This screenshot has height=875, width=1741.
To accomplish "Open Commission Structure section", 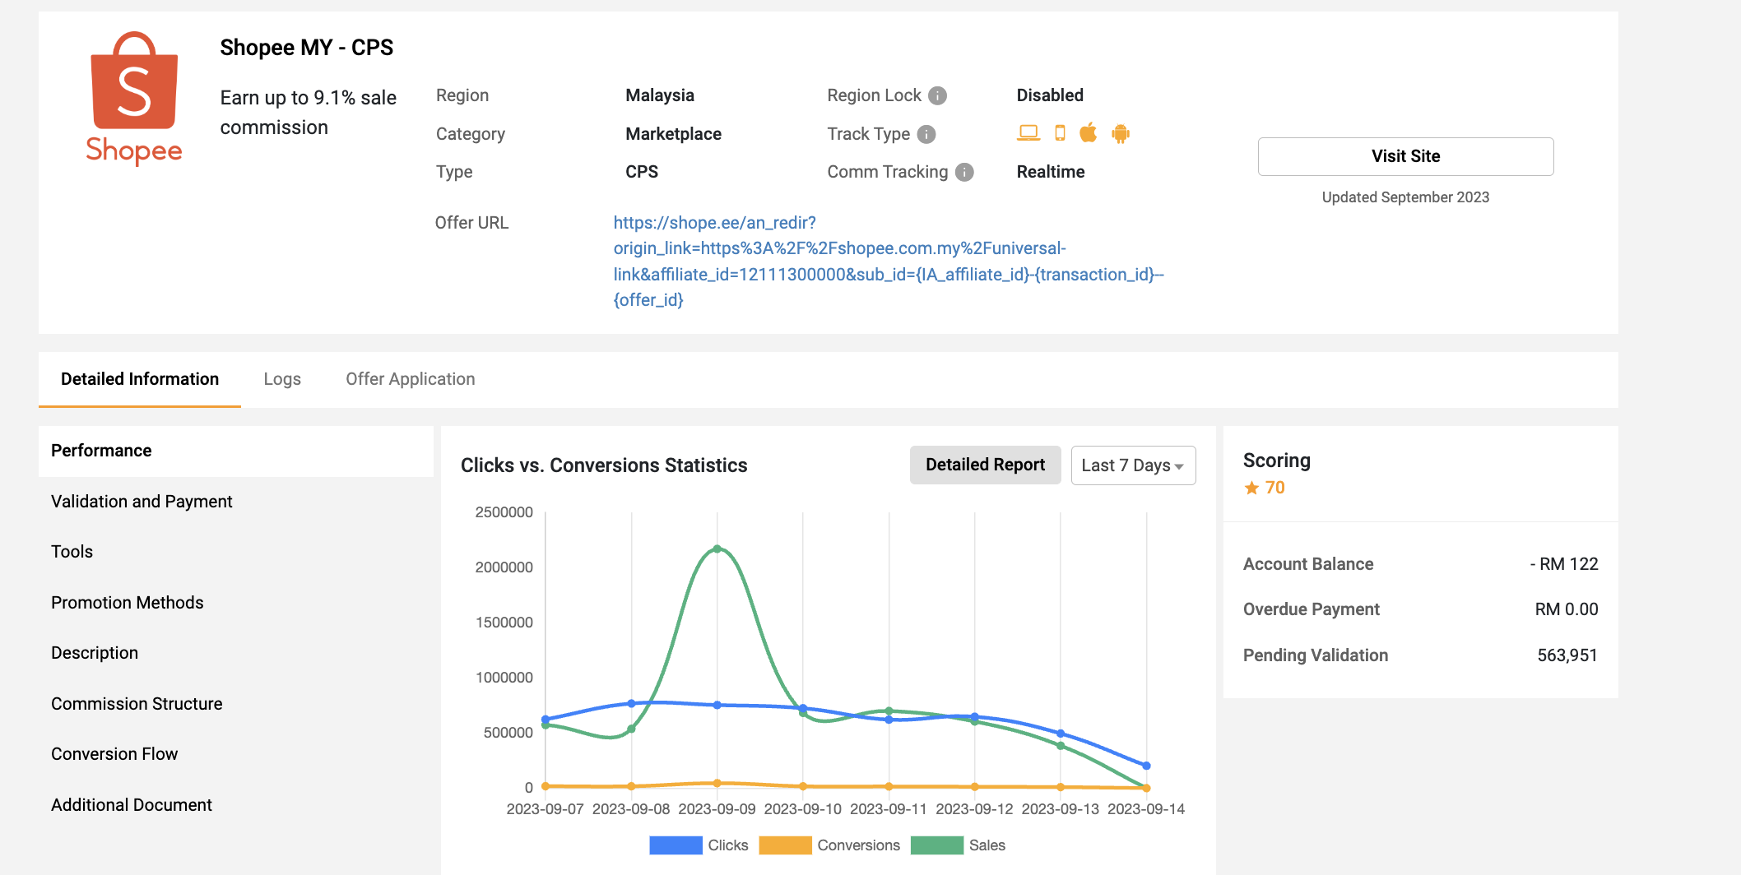I will click(236, 704).
